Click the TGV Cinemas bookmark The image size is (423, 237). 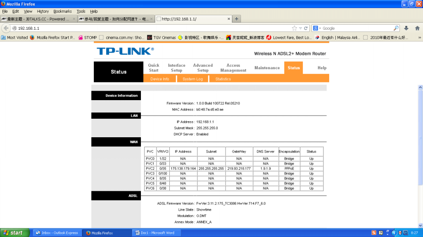click(x=161, y=38)
